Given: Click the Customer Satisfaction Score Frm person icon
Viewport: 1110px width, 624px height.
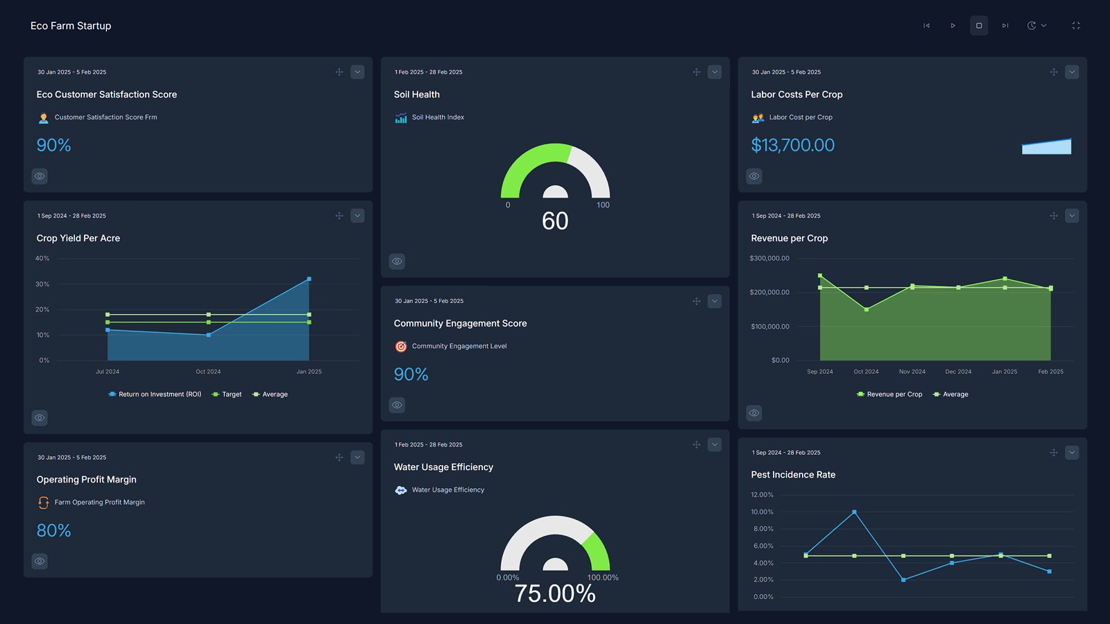Looking at the screenshot, I should [x=43, y=117].
